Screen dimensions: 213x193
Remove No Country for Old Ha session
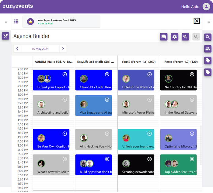(192, 74)
